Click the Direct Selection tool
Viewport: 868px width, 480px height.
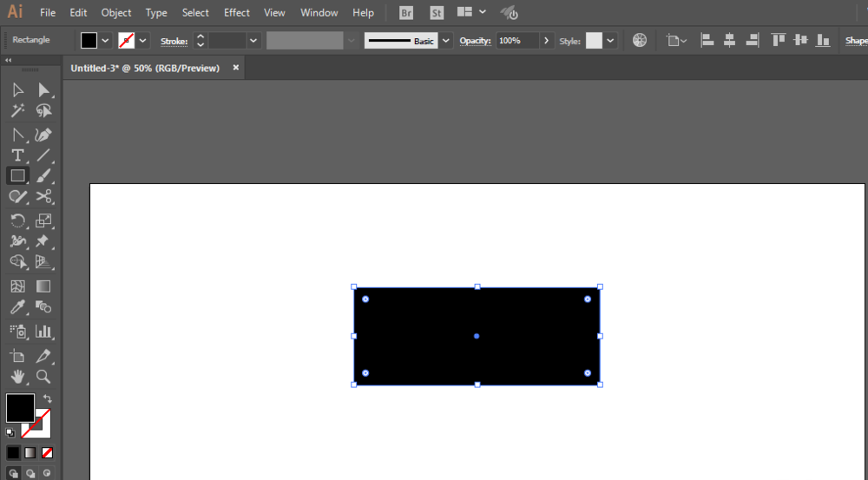pos(43,90)
